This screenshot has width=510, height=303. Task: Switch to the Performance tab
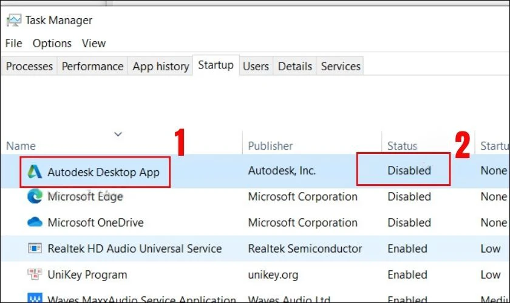[x=92, y=67]
